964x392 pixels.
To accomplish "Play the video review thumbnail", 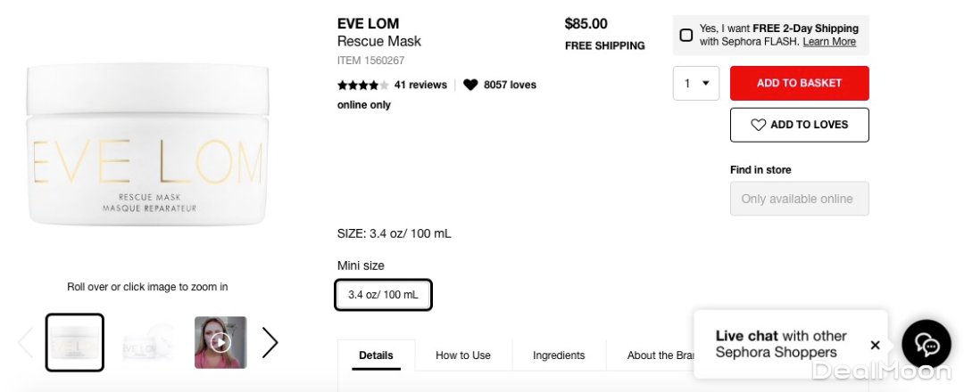I will [x=220, y=342].
